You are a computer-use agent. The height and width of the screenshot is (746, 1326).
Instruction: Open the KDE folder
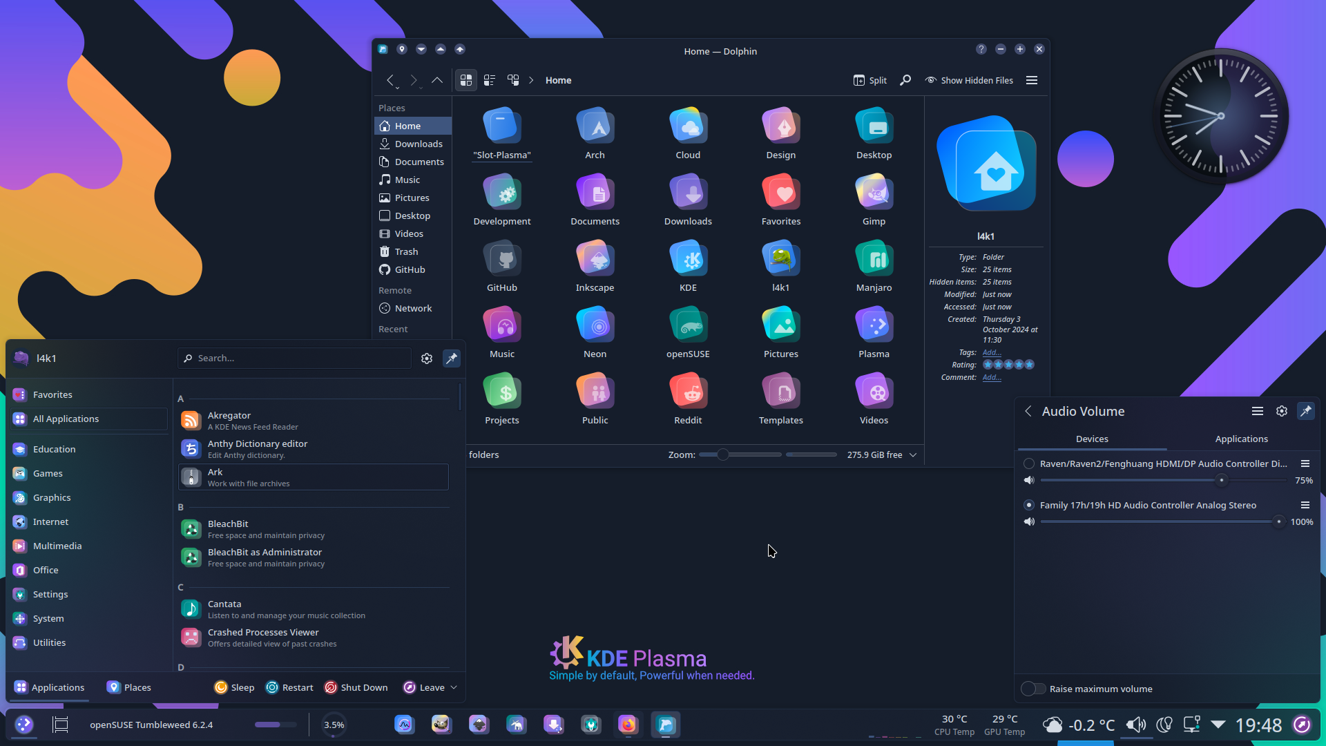(688, 266)
